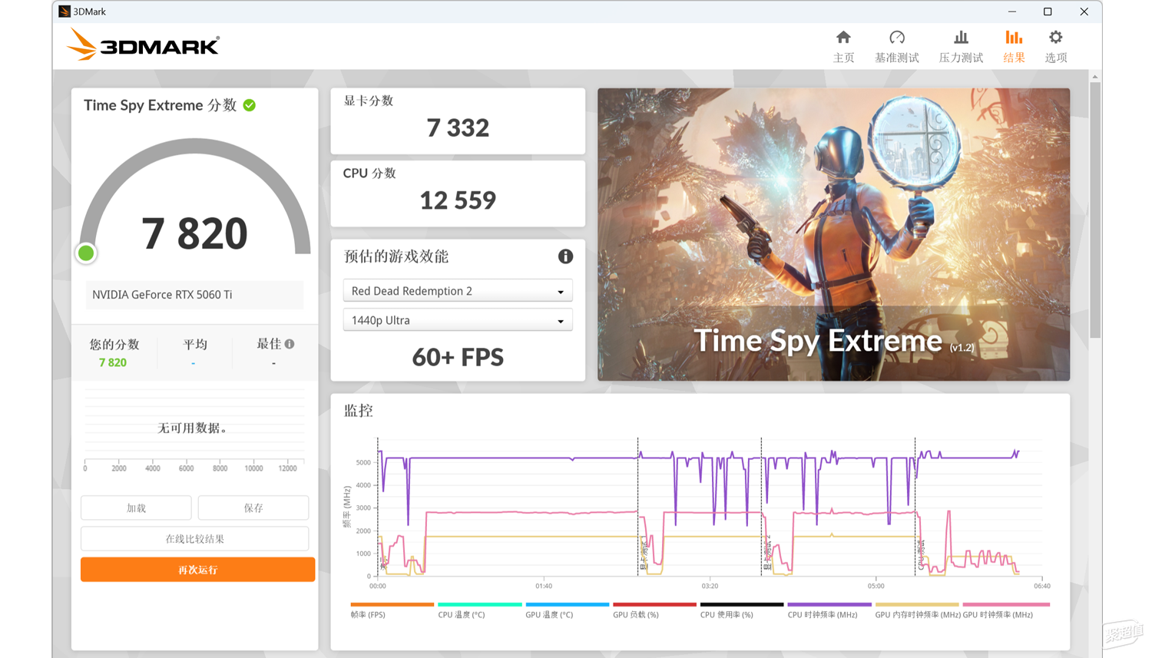Screen dimensions: 1152x658
Task: Click the info icon next to 最佳
Action: pos(290,344)
